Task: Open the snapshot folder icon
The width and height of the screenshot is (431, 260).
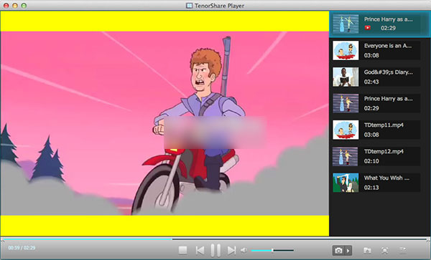Action: (367, 251)
